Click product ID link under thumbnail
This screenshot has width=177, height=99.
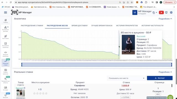click(x=20, y=98)
